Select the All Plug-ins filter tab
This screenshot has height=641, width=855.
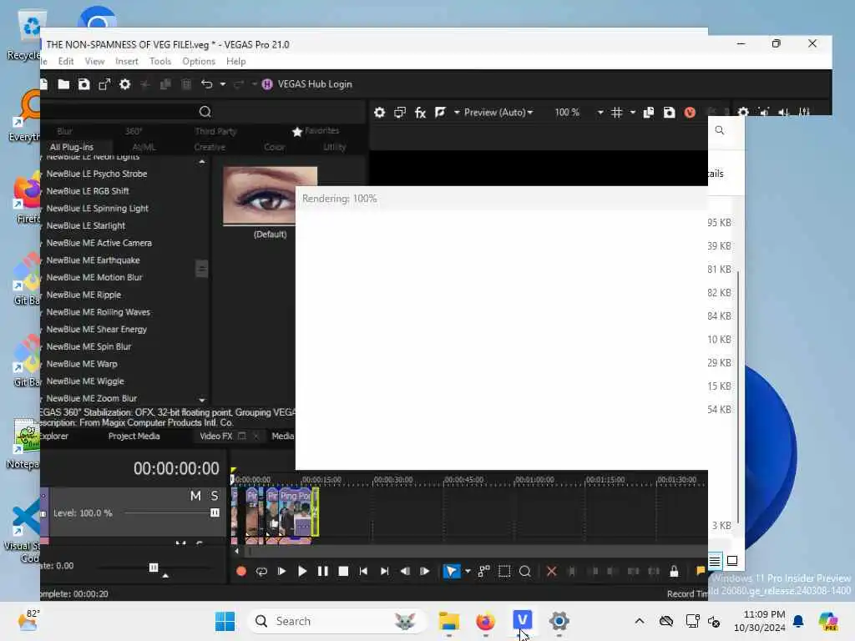click(72, 147)
